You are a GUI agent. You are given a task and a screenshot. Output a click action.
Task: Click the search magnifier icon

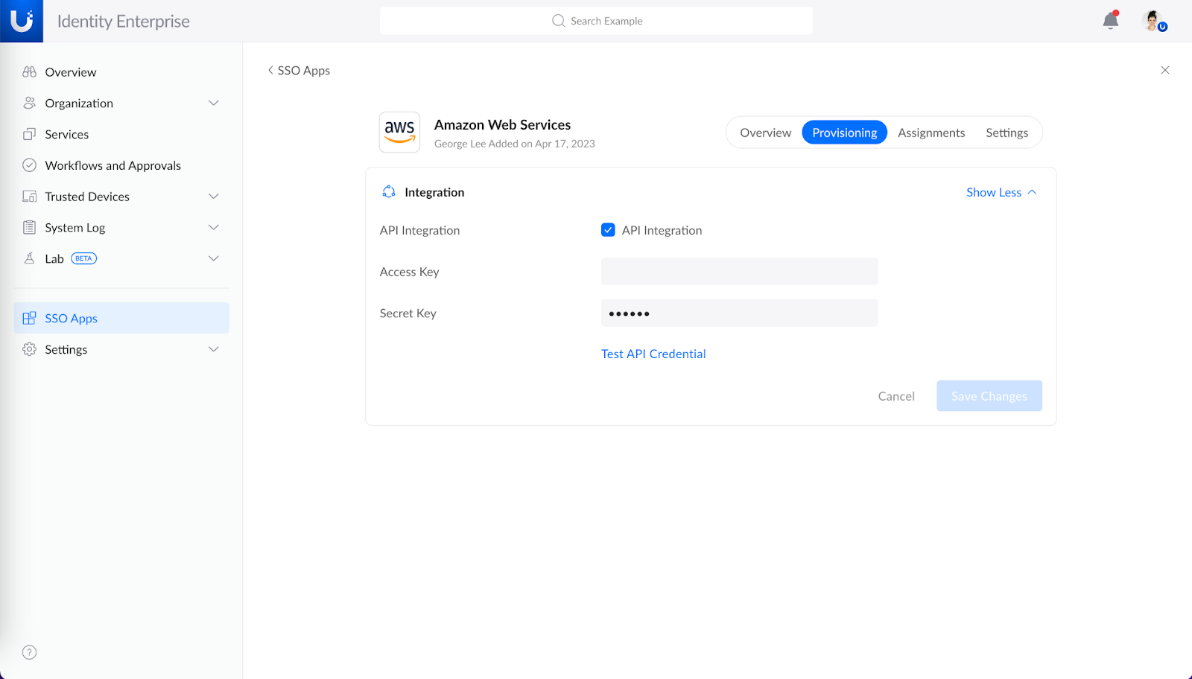(x=558, y=21)
